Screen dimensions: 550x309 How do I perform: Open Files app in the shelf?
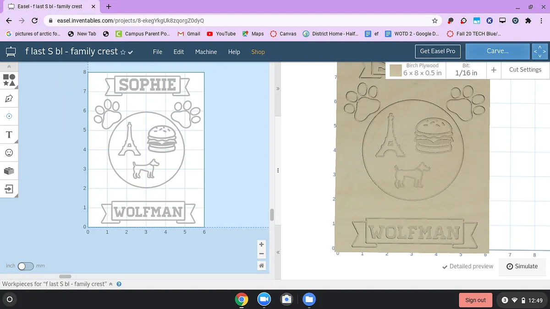coord(309,299)
